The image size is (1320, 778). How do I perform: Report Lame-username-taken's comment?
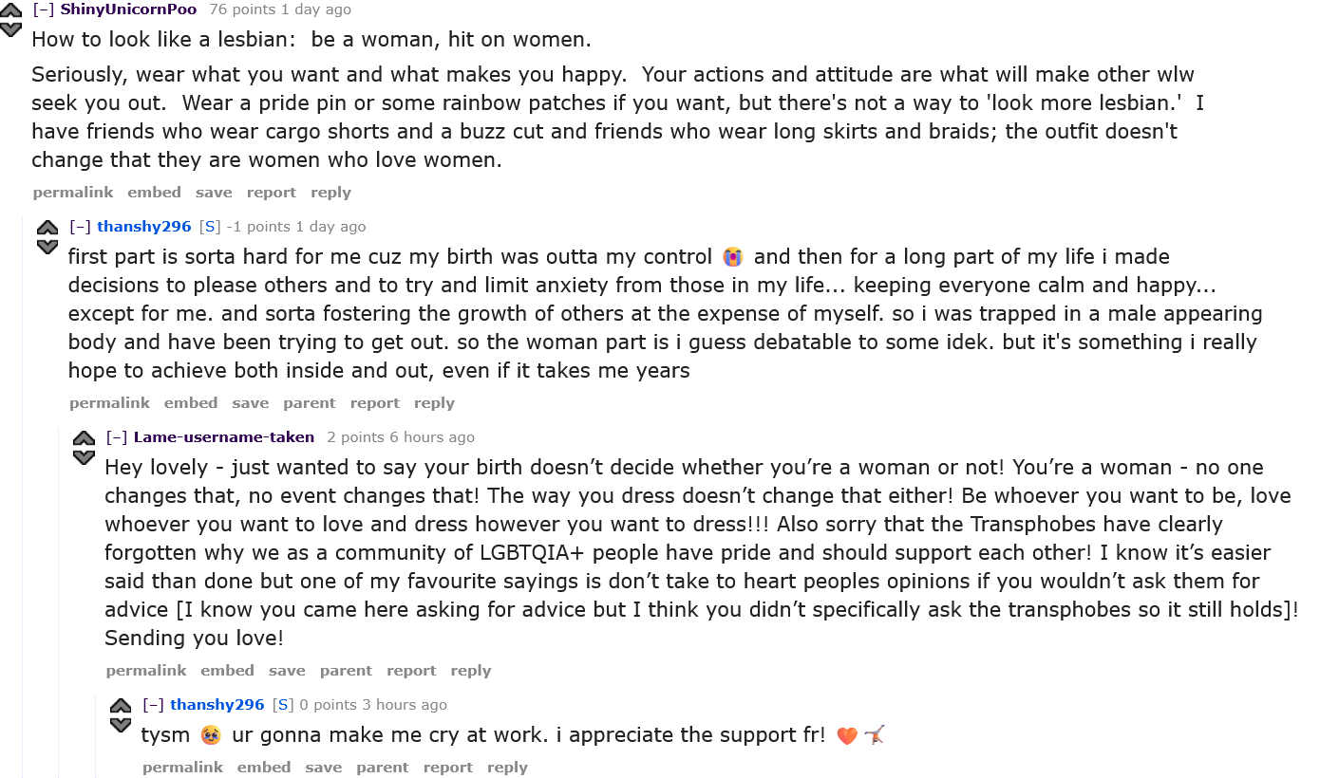411,671
